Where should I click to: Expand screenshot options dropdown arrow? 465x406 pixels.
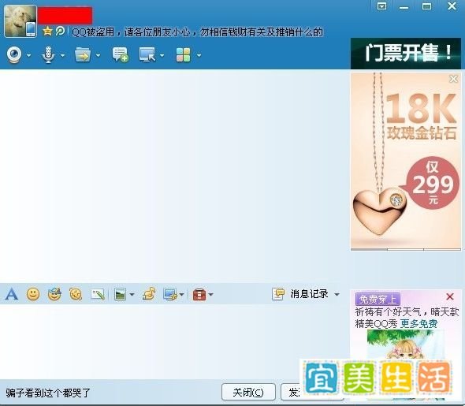[181, 295]
